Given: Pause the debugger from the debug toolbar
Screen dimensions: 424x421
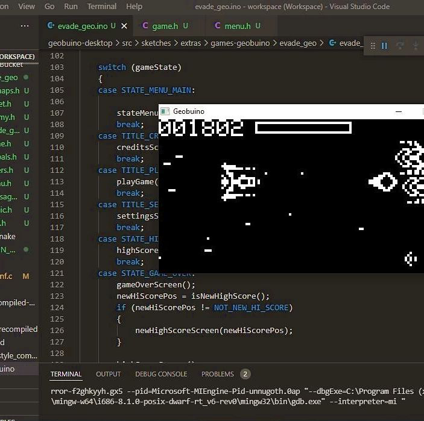Looking at the screenshot, I should click(x=384, y=46).
